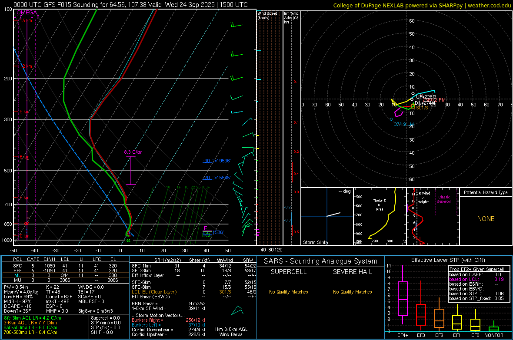Screen dimensions: 513x340
Task: Click the orange 301/6 hodograph label
Action: coord(422,108)
